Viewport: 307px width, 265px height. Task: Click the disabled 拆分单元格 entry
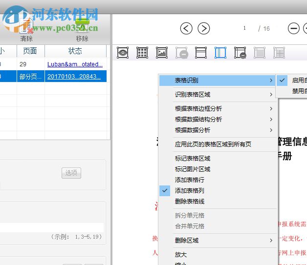pos(217,216)
